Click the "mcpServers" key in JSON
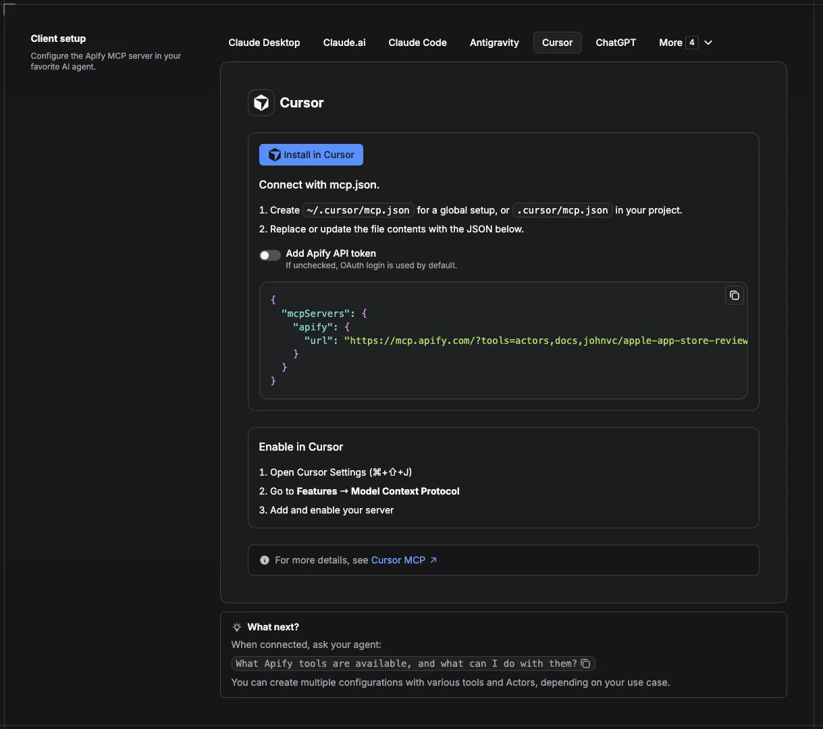The height and width of the screenshot is (729, 823). pos(316,313)
